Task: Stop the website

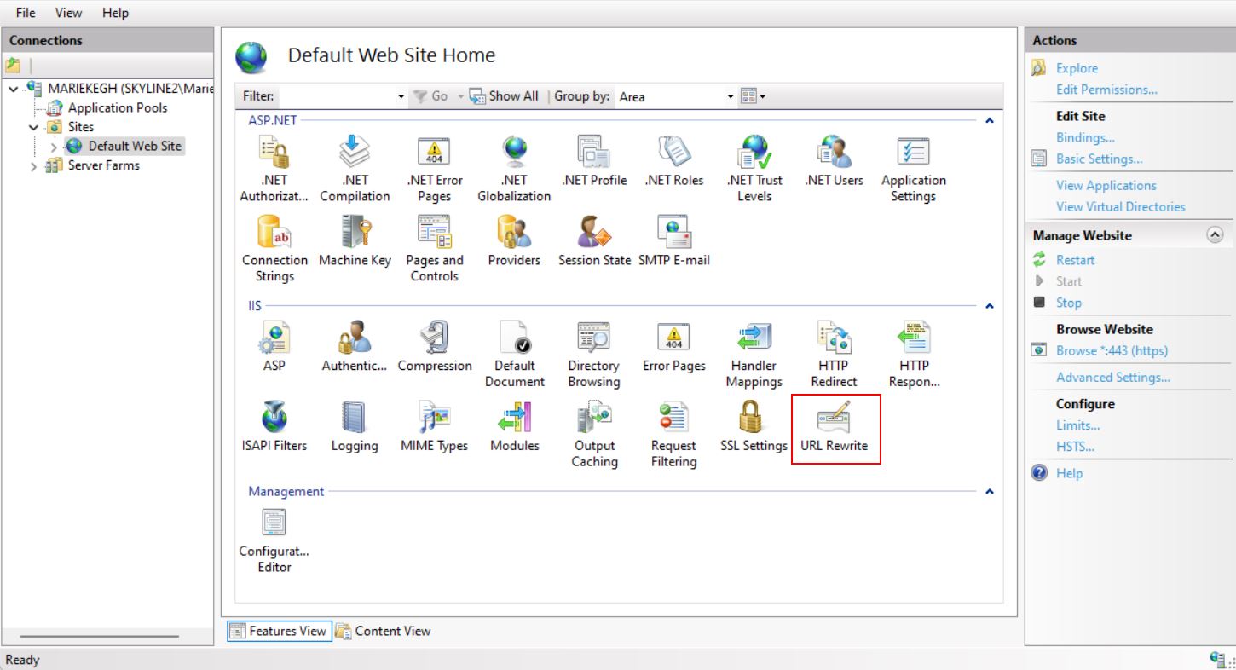Action: click(x=1068, y=303)
